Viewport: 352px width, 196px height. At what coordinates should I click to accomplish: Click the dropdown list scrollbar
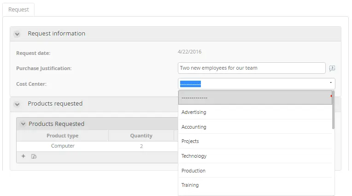pyautogui.click(x=334, y=110)
